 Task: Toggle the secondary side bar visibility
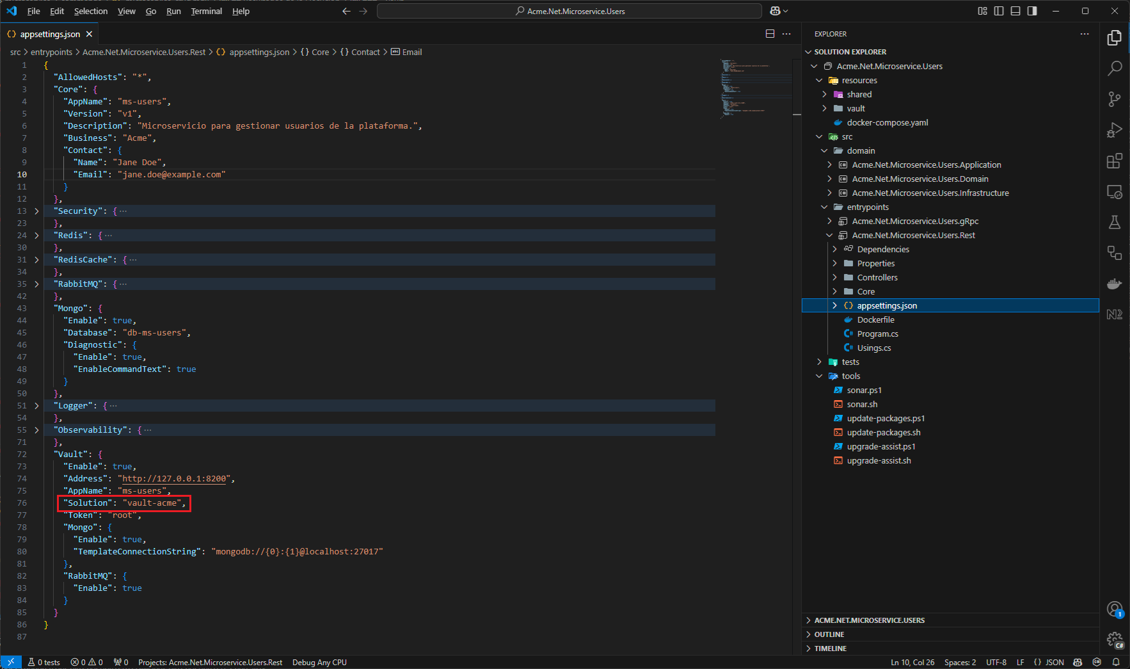(x=1032, y=11)
